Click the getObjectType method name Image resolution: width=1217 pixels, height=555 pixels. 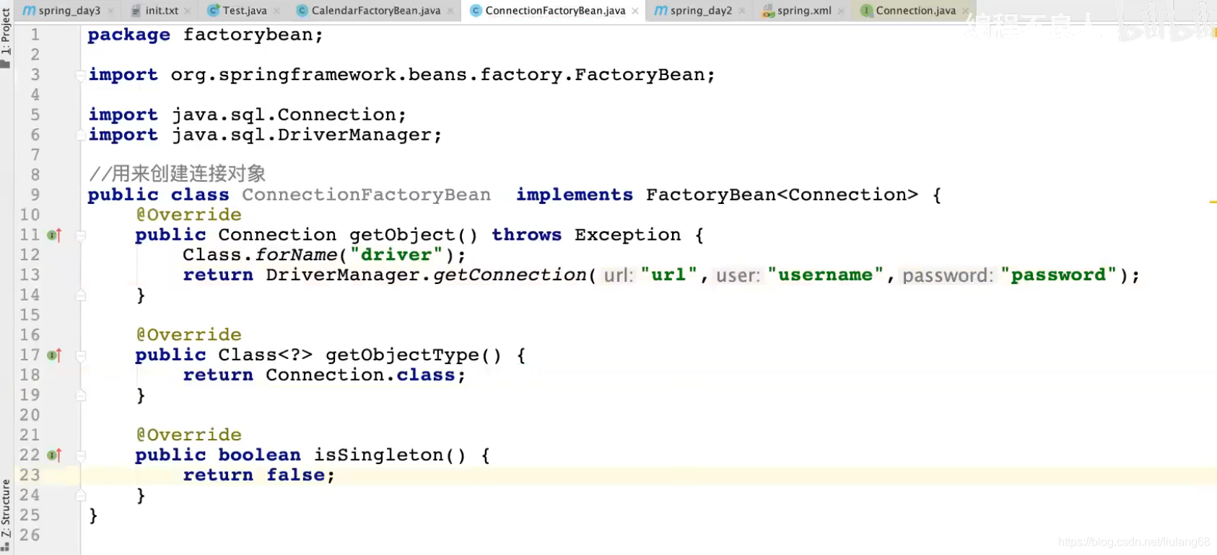(x=402, y=355)
